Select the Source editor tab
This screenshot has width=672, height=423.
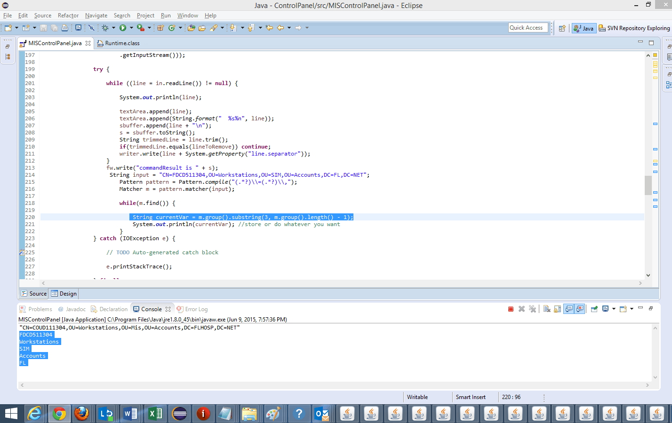click(x=34, y=294)
